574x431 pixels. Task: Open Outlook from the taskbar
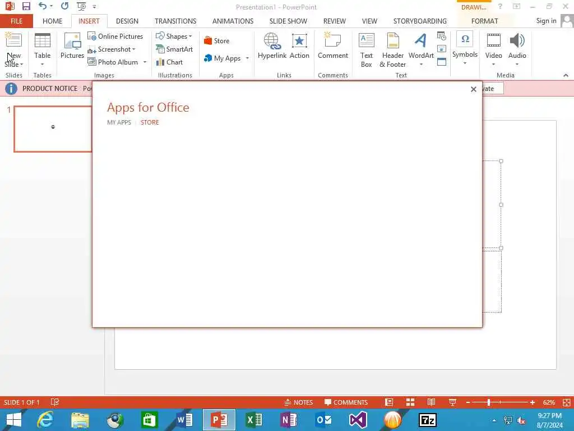click(x=323, y=420)
